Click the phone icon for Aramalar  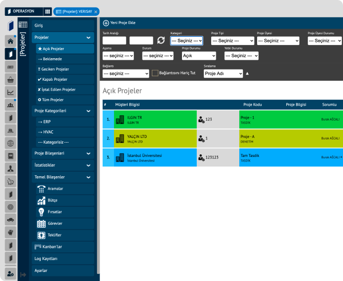[41, 189]
